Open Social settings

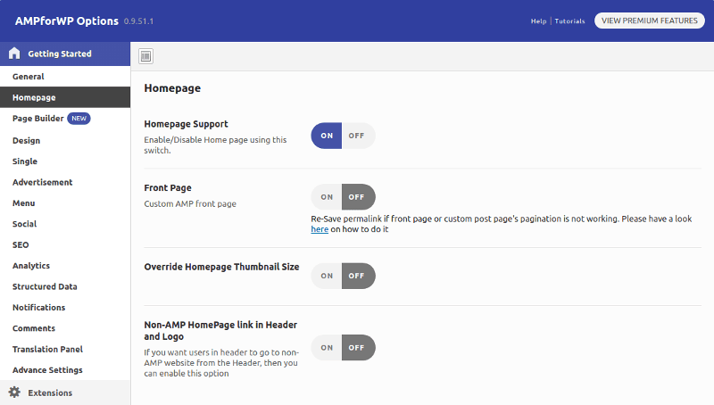click(65, 224)
